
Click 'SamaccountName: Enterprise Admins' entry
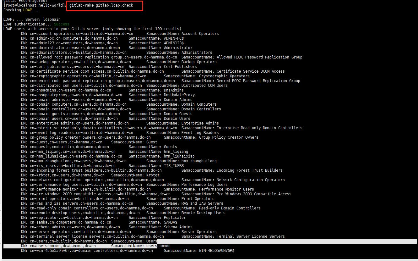pos(182,123)
